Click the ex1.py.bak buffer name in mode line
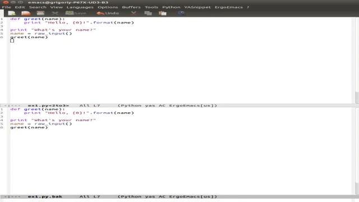Screen dimensions: 359x202 tap(45, 196)
